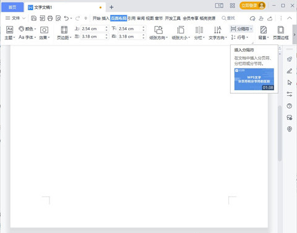Click the 立即登录 login button
Screen dimensions: 297x233
tap(252, 6)
